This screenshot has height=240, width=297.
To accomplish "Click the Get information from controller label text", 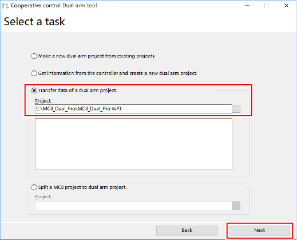I will tap(117, 73).
